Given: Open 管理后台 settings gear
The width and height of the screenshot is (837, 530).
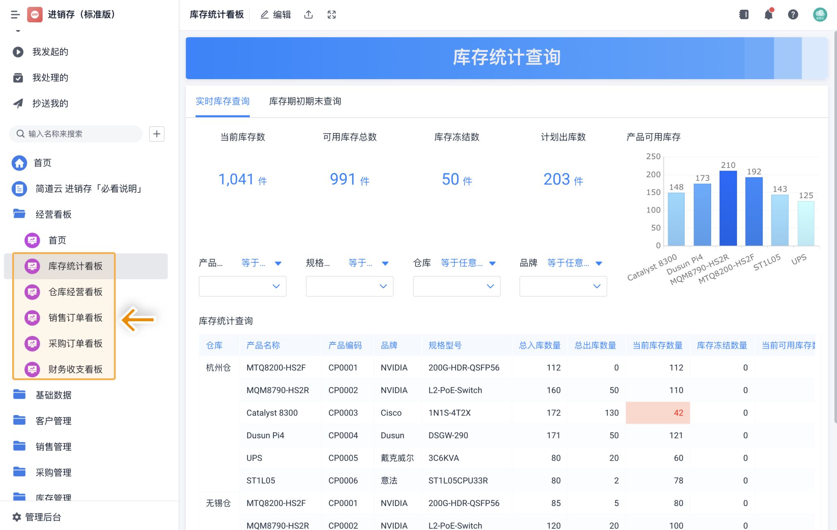Looking at the screenshot, I should (x=17, y=517).
